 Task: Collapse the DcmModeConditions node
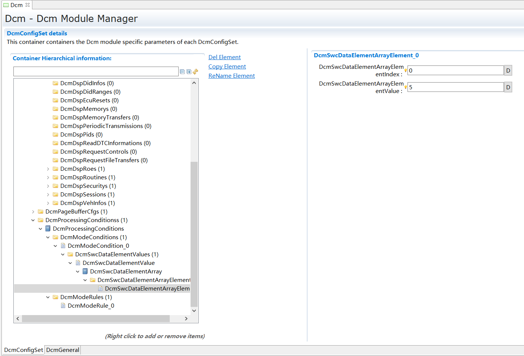48,237
